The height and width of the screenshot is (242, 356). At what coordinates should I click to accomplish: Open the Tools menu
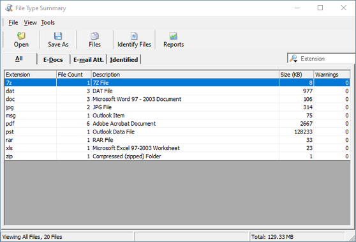[48, 22]
